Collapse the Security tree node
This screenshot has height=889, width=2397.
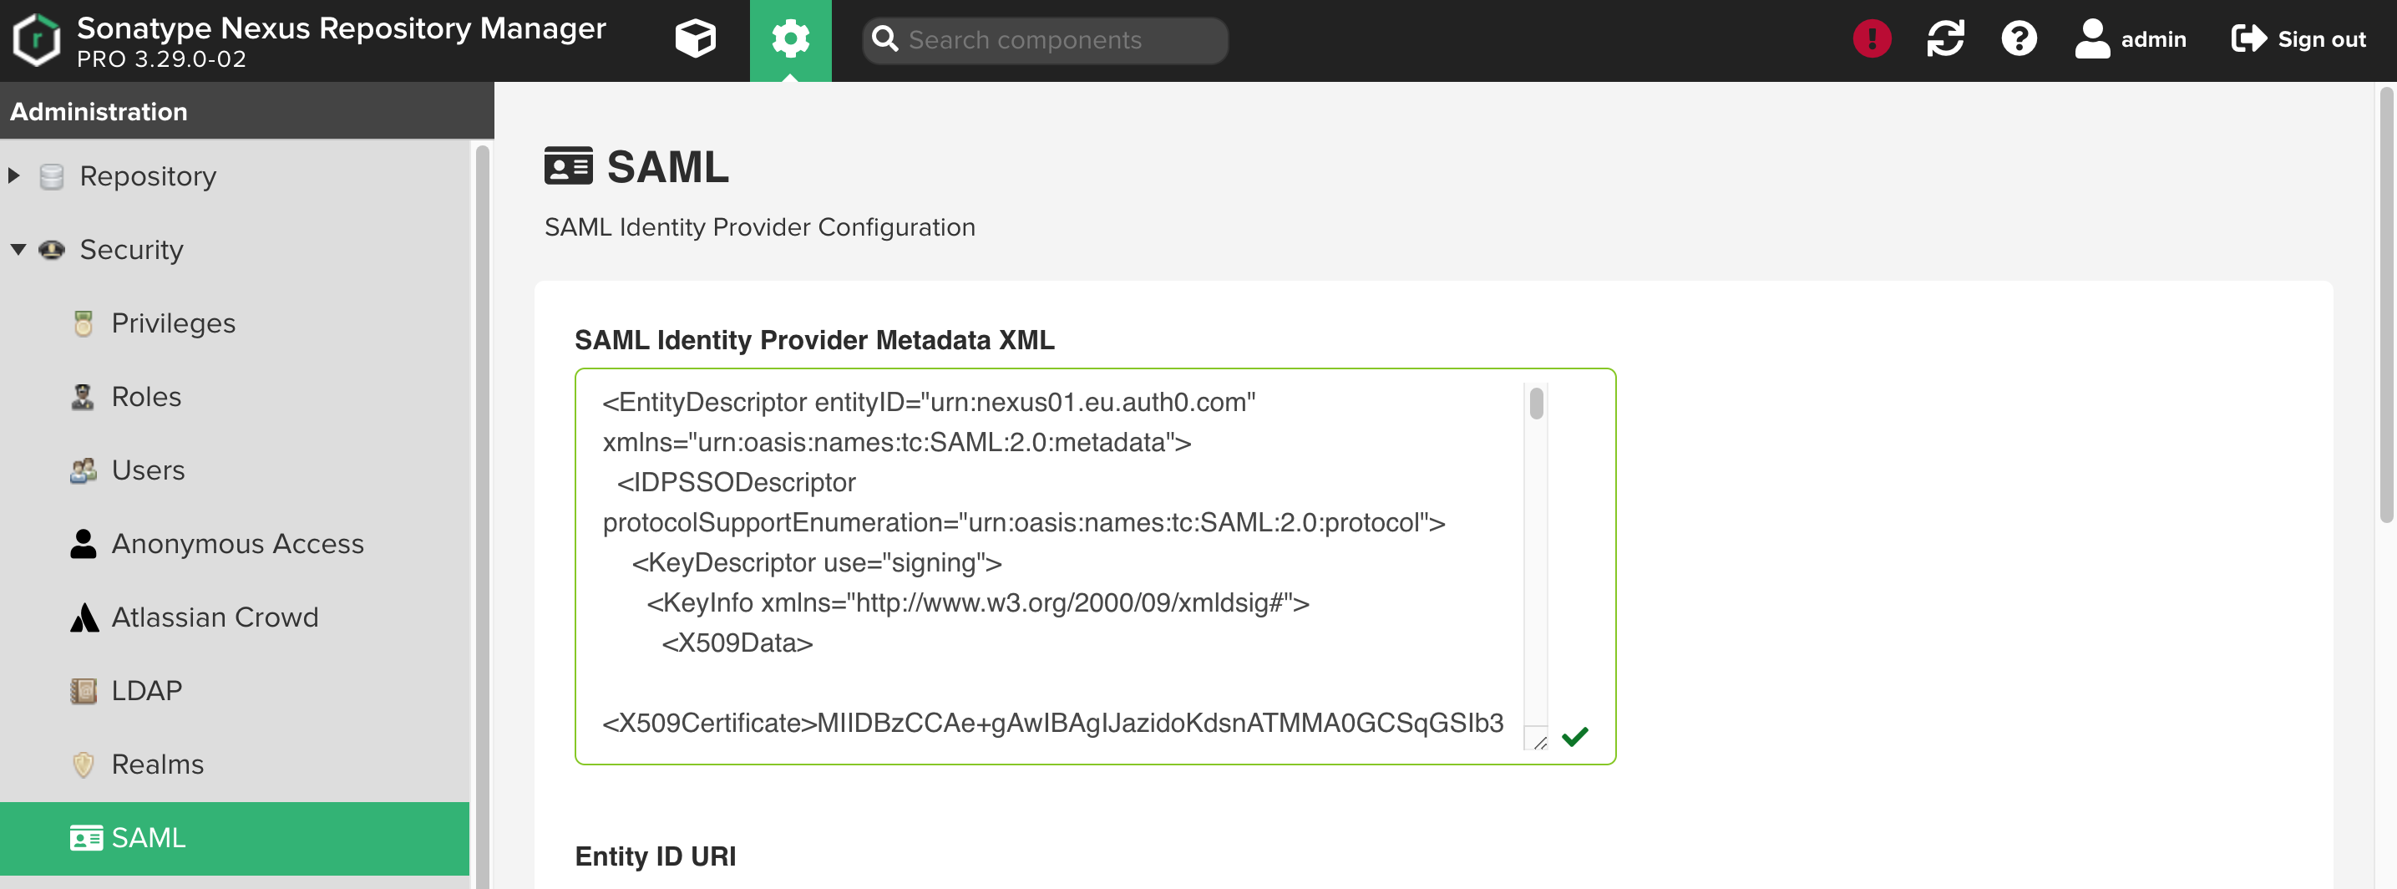(18, 250)
